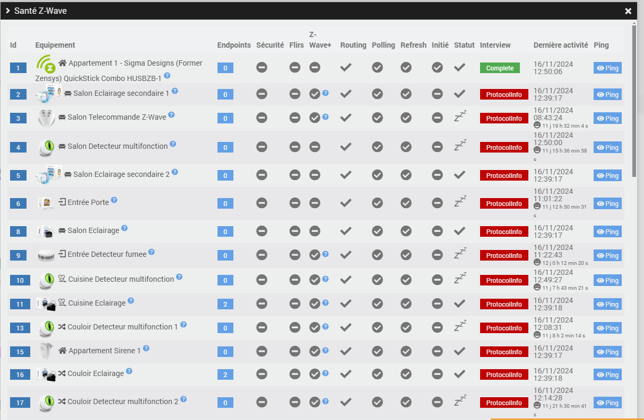Click Initié check icon in Appartement 1 row
Viewport: 644px width, 420px height.
437,67
